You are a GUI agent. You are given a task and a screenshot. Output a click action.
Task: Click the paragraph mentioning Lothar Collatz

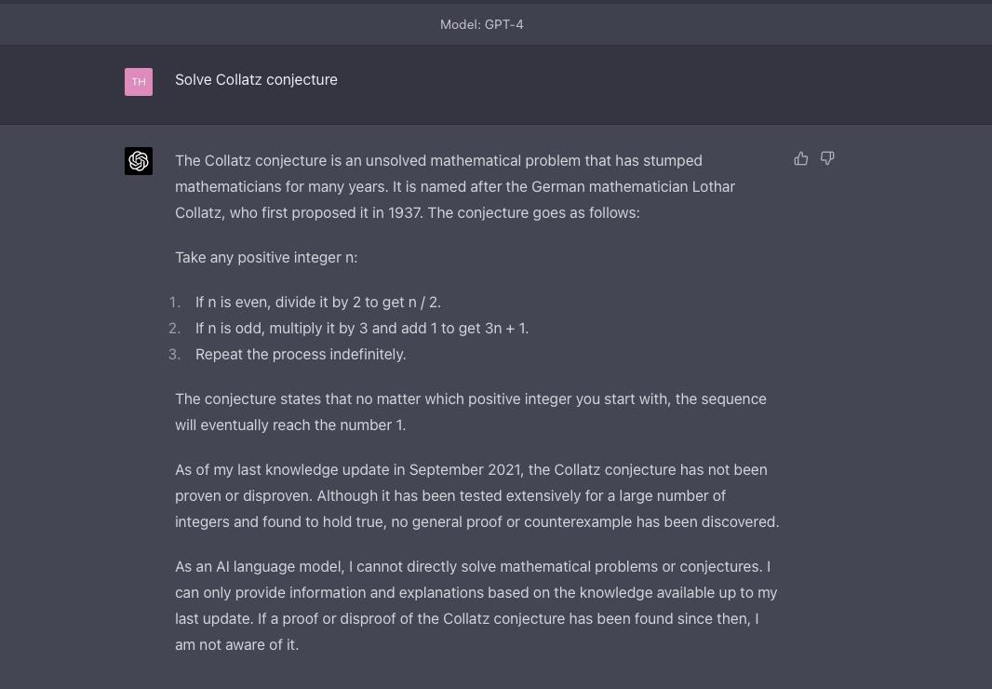[454, 186]
